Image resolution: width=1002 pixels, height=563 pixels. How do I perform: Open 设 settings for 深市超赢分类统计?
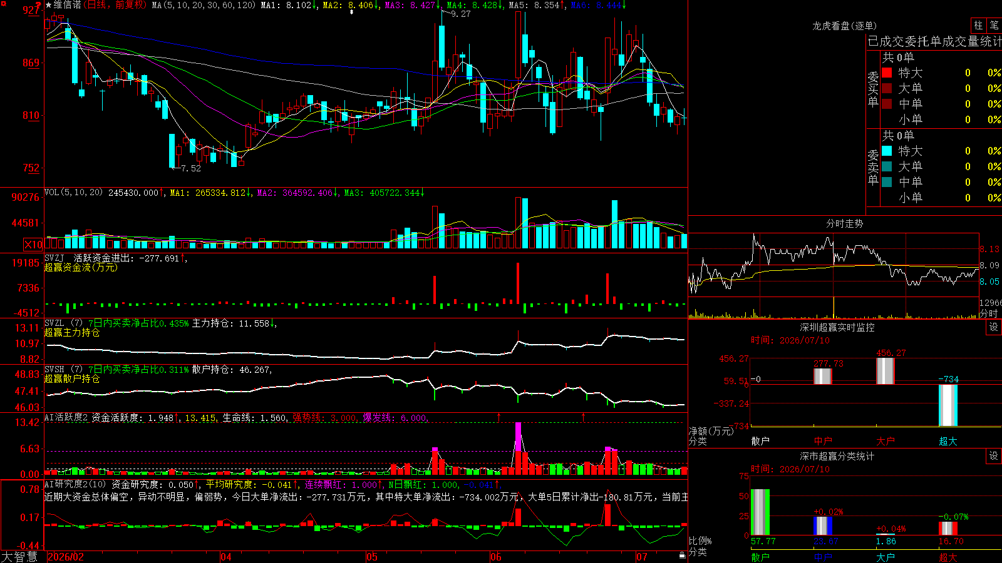point(994,456)
